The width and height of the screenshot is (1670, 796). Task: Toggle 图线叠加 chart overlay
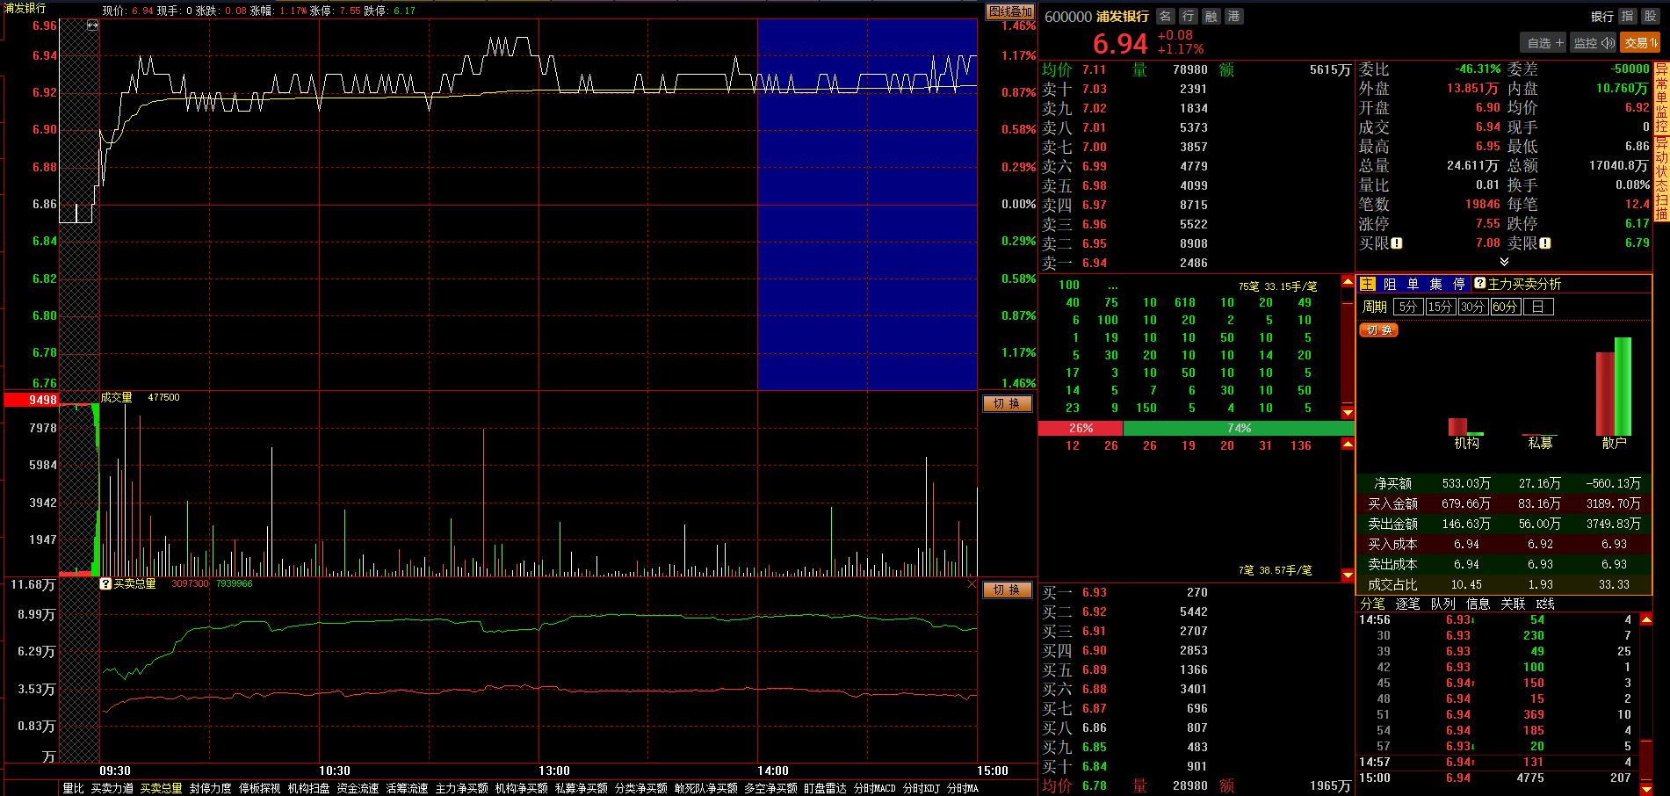pos(1009,11)
